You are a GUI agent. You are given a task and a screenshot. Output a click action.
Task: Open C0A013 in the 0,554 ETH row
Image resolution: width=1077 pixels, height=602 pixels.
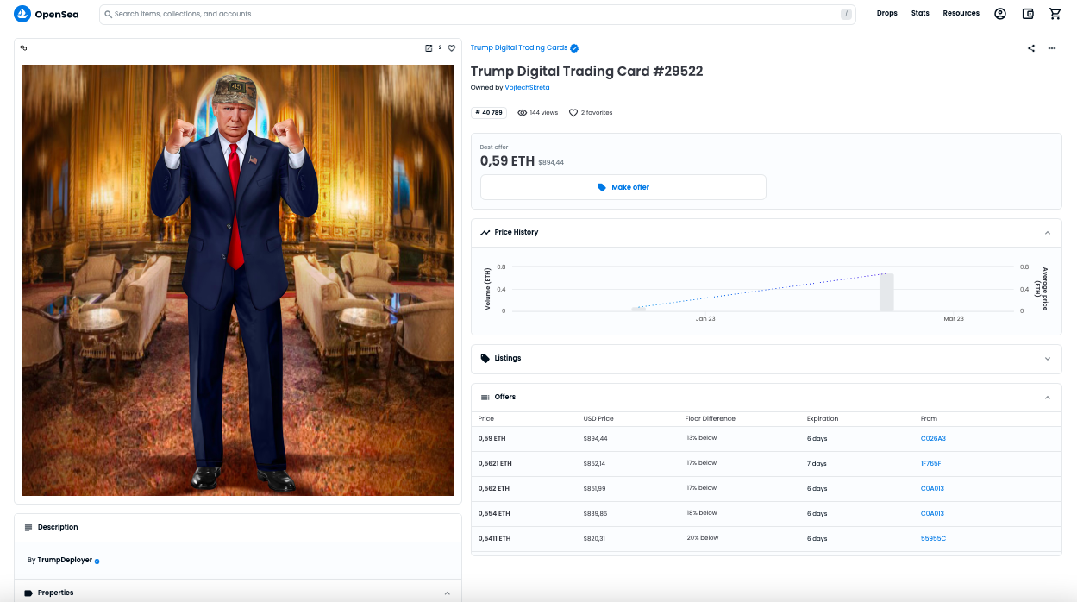pyautogui.click(x=932, y=514)
